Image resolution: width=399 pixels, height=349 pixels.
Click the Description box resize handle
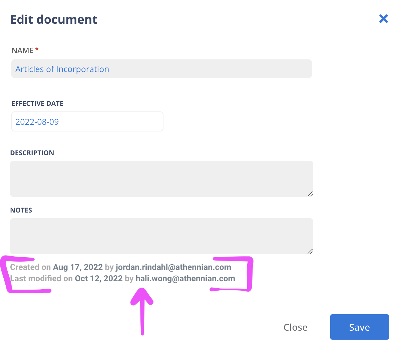point(310,194)
